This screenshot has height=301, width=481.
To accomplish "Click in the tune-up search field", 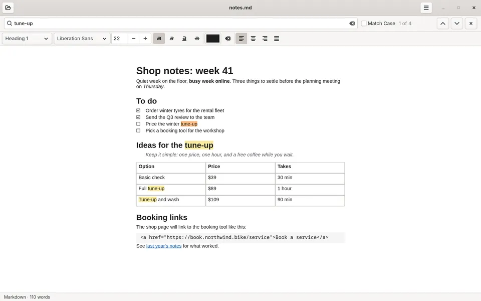I will [x=181, y=24].
